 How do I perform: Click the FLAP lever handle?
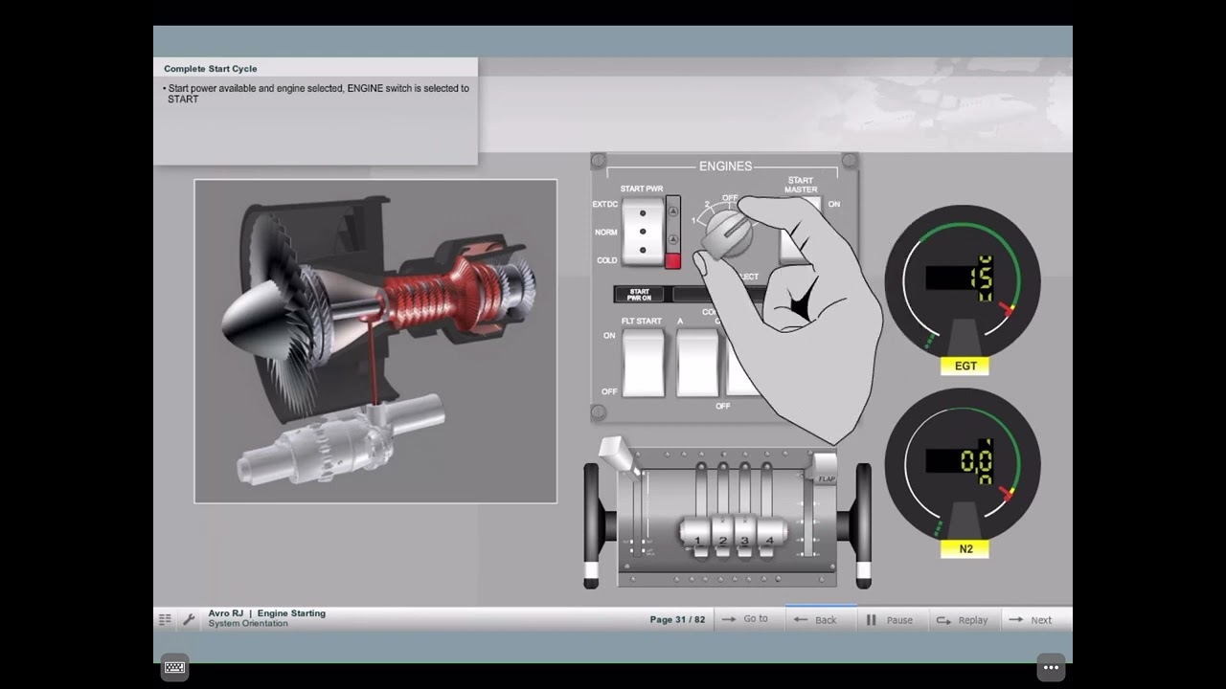824,469
